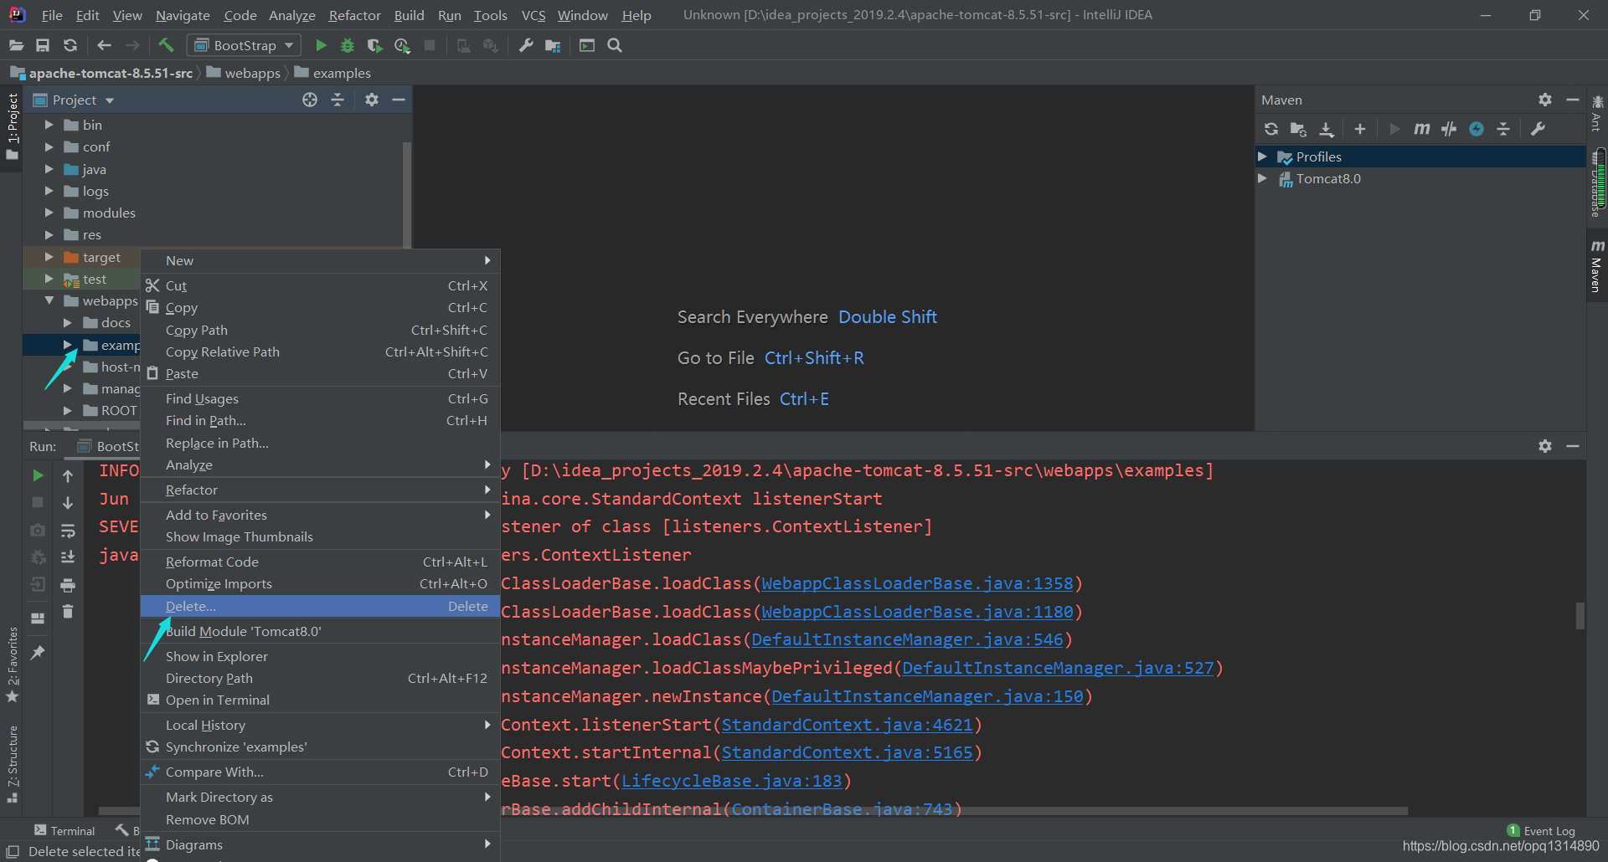Screen dimensions: 1608x862
Task: Toggle the 1: Project tool window
Action: click(12, 127)
